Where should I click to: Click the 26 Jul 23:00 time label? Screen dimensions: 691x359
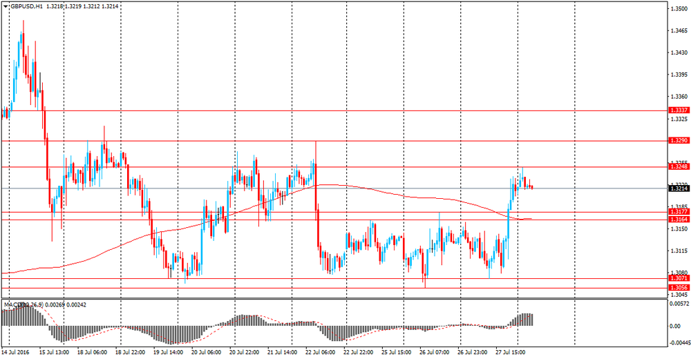pyautogui.click(x=473, y=352)
